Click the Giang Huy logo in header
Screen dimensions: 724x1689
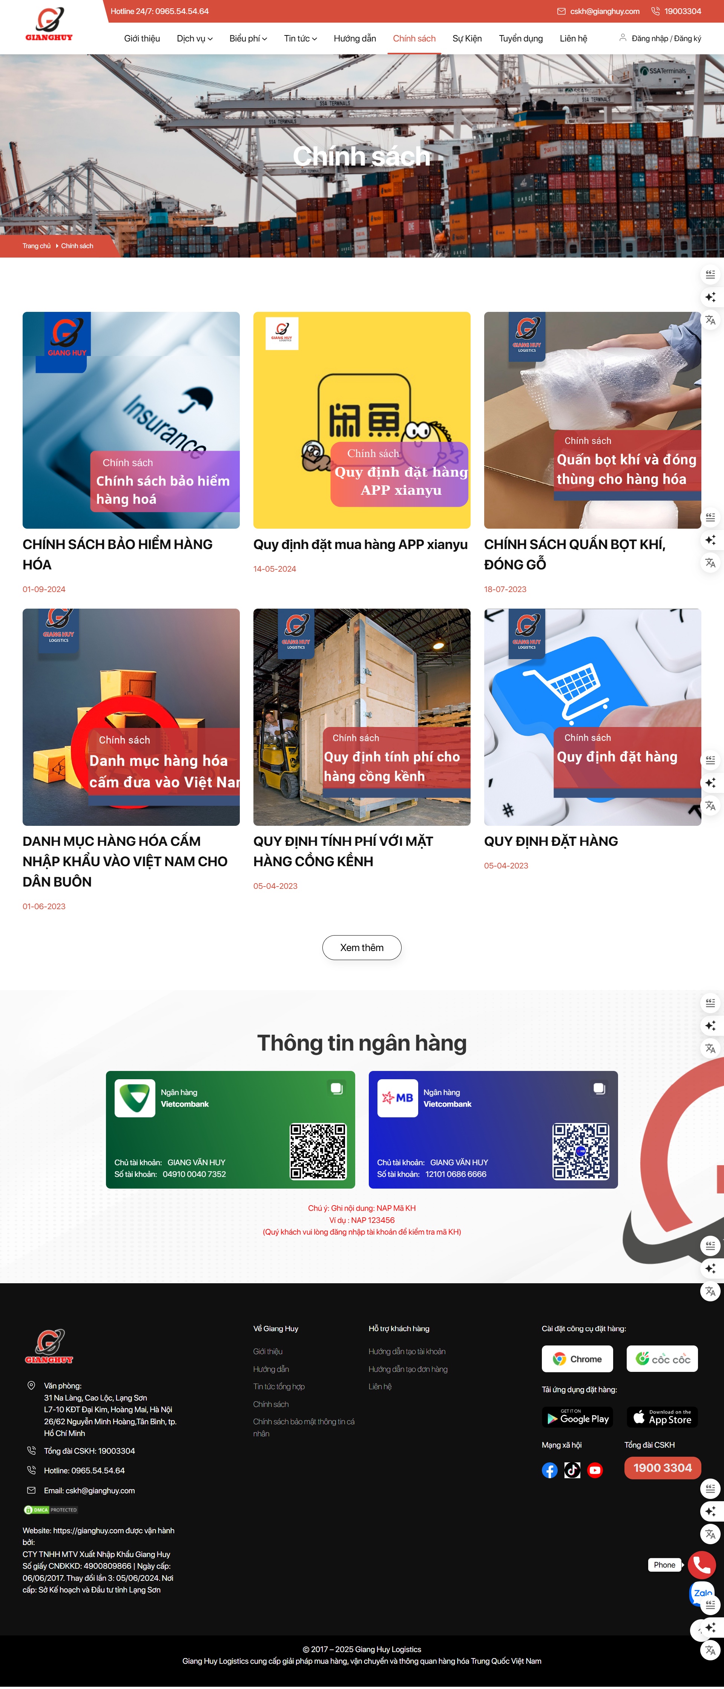[49, 25]
